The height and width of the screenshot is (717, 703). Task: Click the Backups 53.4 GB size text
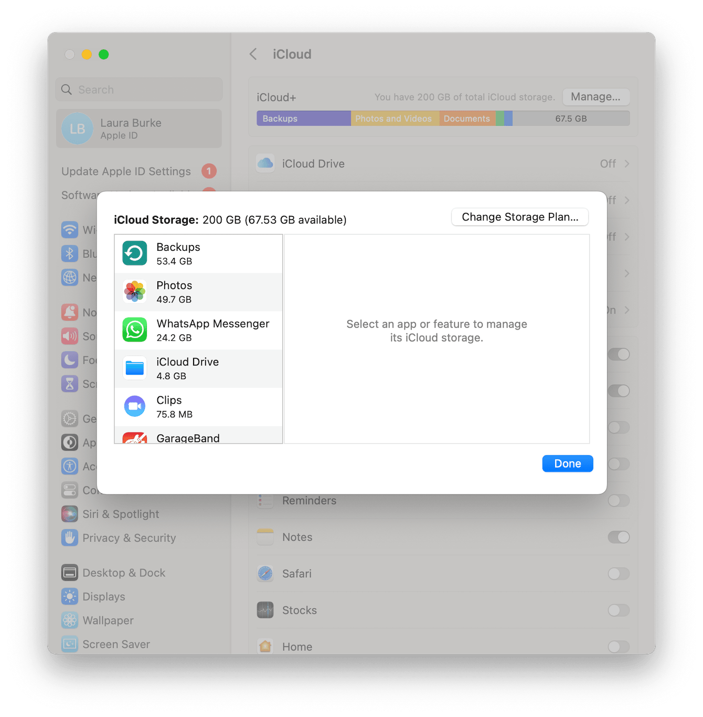[174, 261]
